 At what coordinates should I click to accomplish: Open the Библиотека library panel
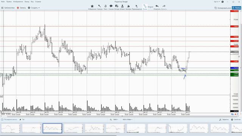point(8,8)
